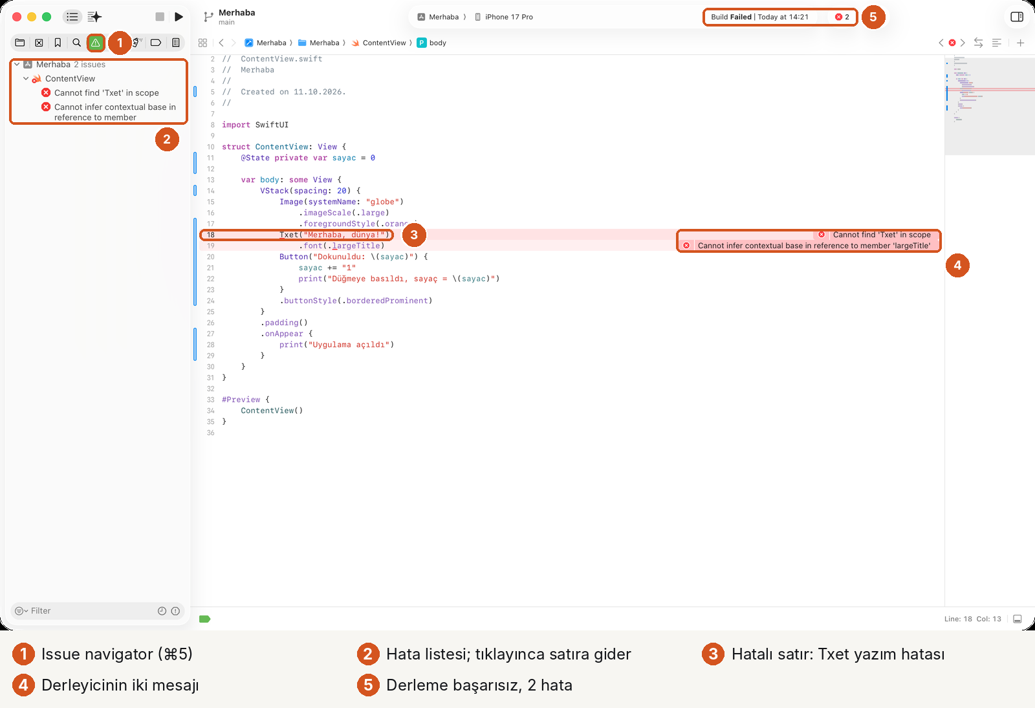Click the .font(.largeTitle) code line
This screenshot has width=1035, height=708.
[x=342, y=246]
